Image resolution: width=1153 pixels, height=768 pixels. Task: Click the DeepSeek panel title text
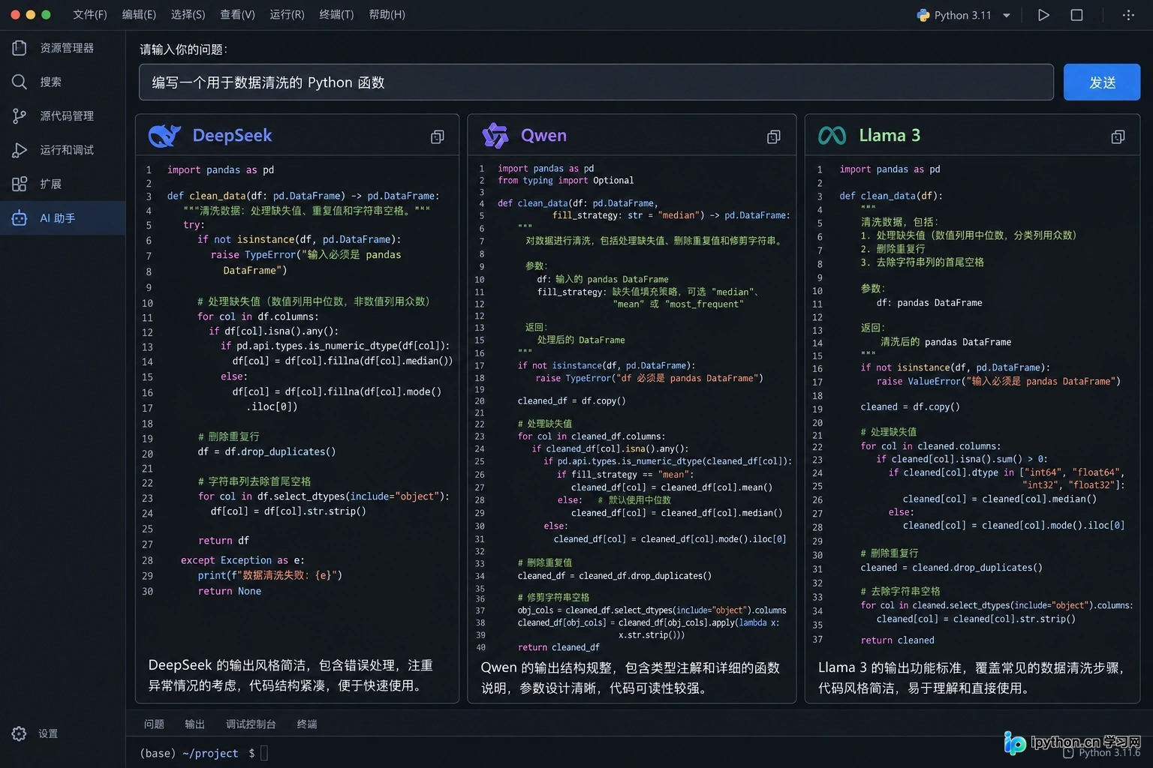click(x=232, y=136)
